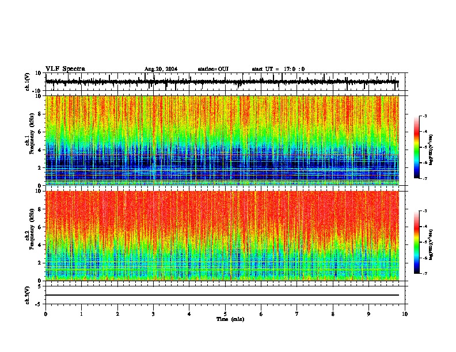Image resolution: width=456 pixels, height=352 pixels.
Task: Click the VLF Spectra title text
Action: point(65,69)
